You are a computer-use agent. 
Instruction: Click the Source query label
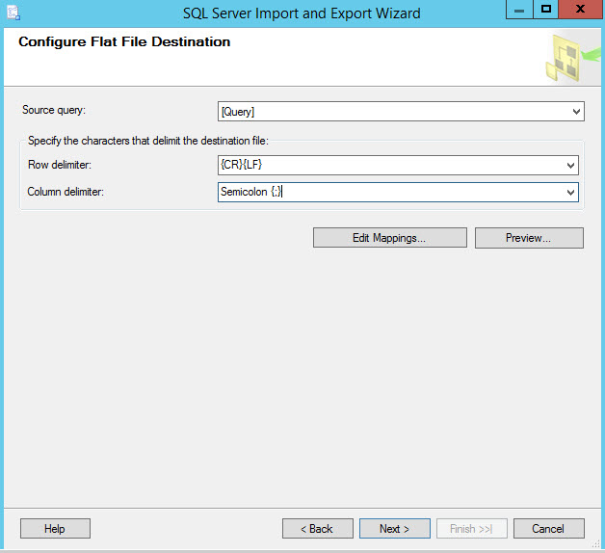pyautogui.click(x=54, y=111)
